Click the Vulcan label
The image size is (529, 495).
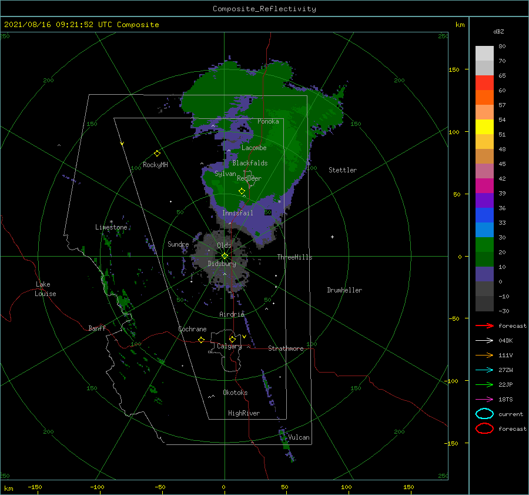coord(299,437)
